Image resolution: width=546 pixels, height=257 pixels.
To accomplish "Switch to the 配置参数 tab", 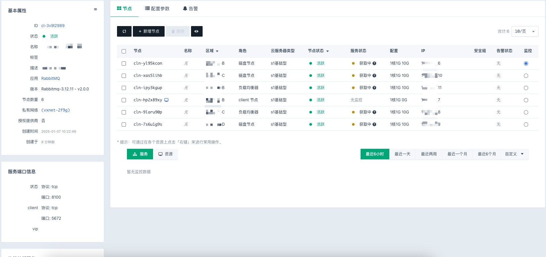I will tap(157, 9).
